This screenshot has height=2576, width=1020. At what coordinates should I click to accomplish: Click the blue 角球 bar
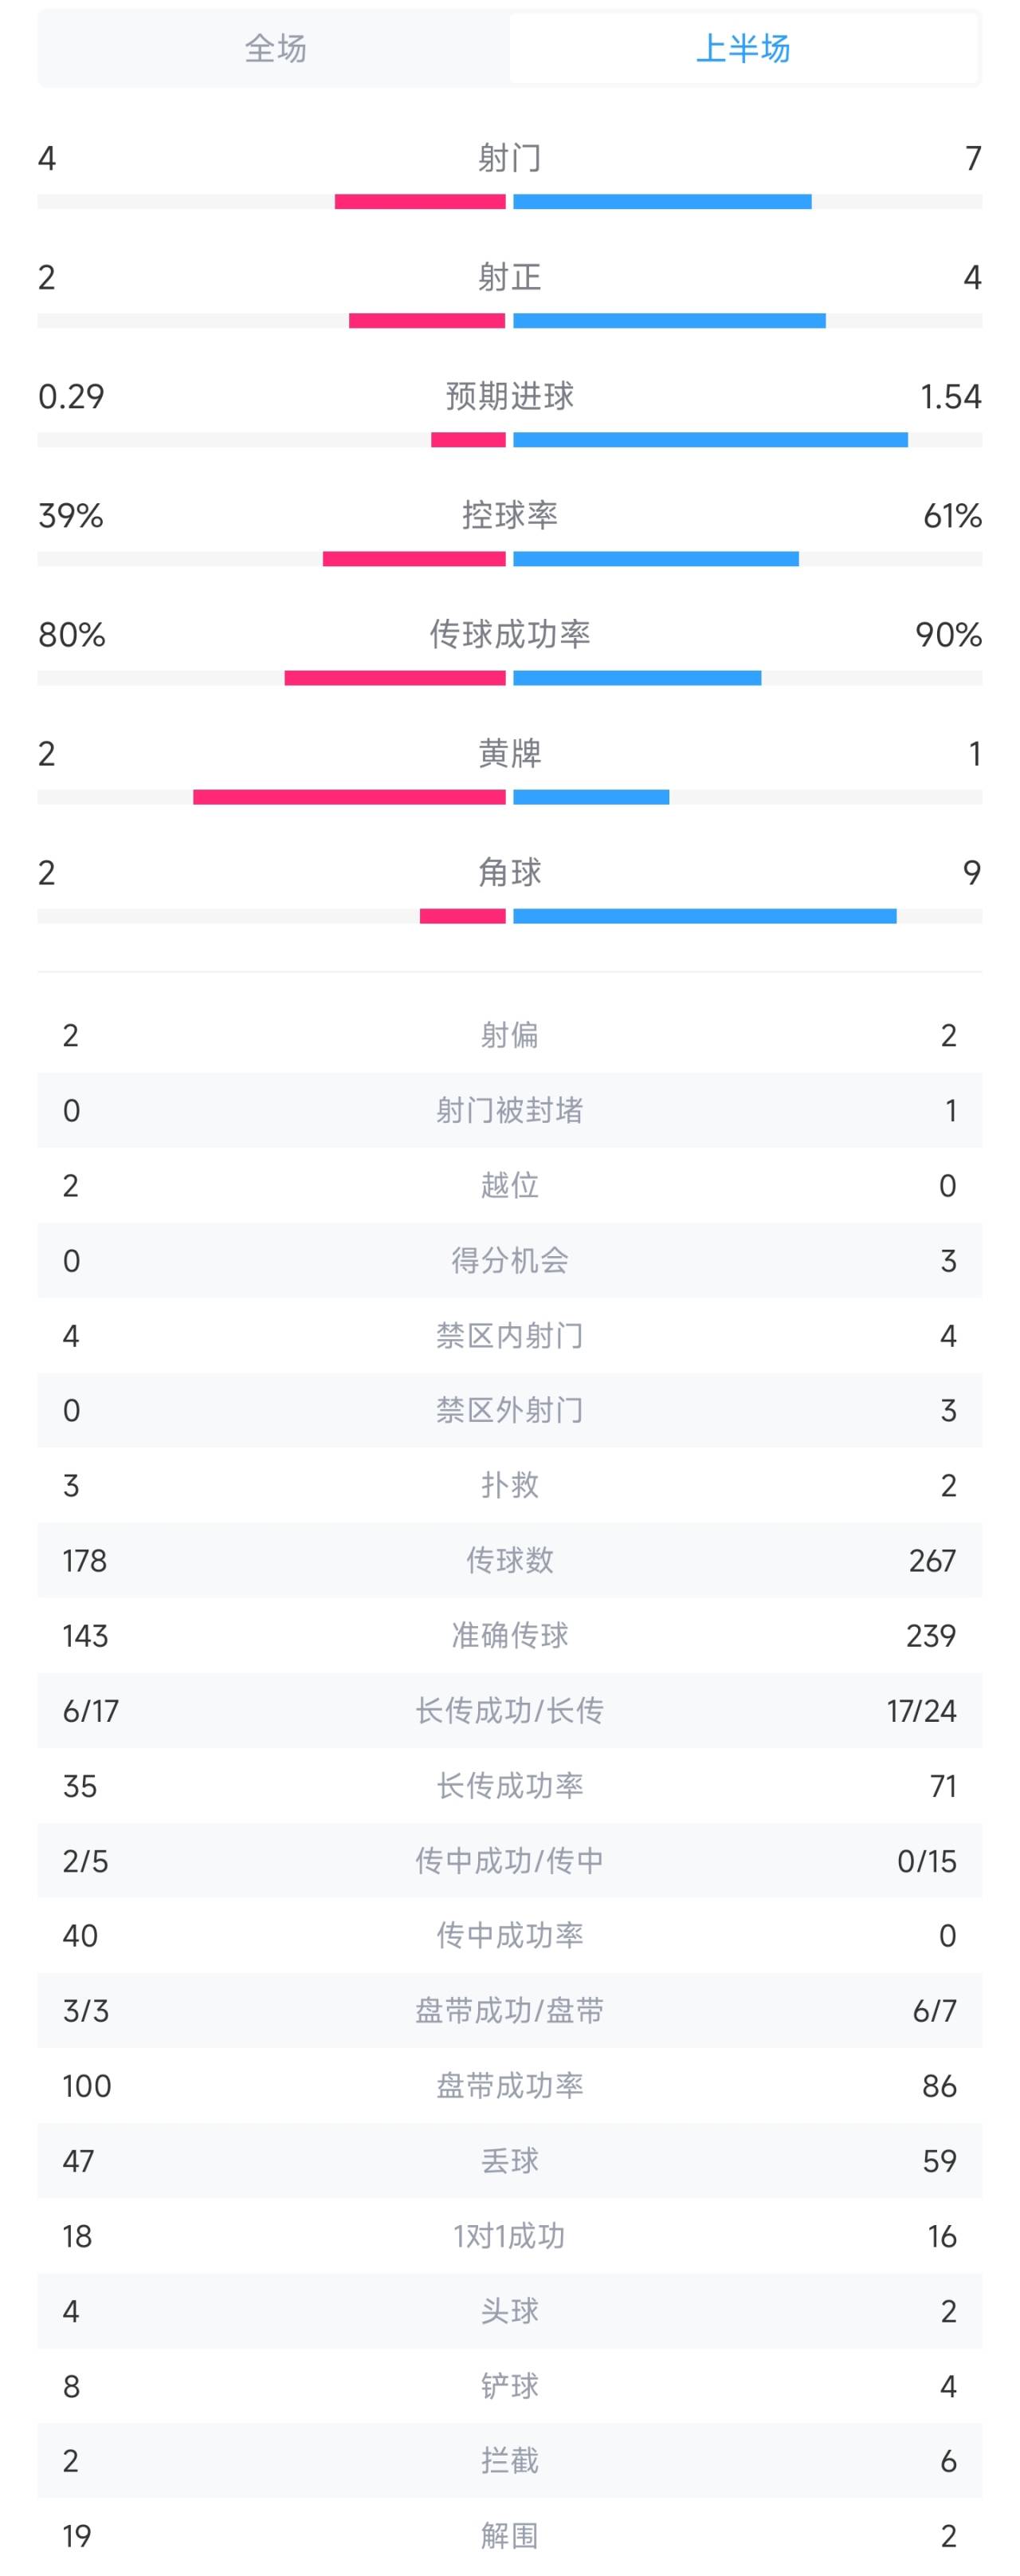pyautogui.click(x=704, y=916)
